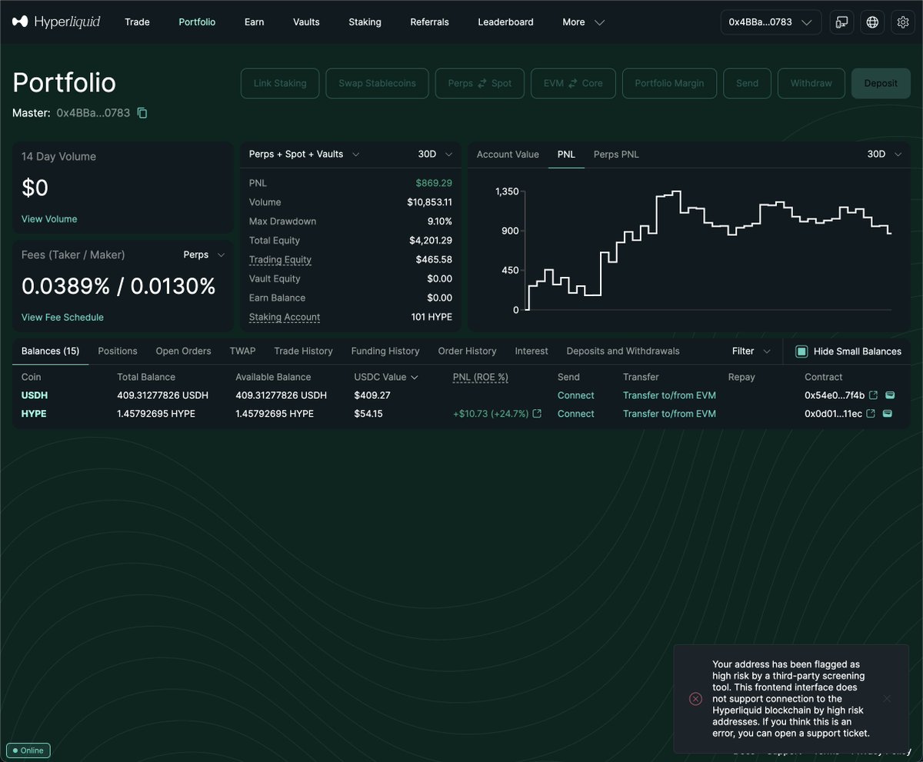This screenshot has width=923, height=762.
Task: Open the Interest tab
Action: [x=531, y=351]
